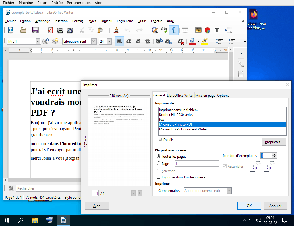Screen dimensions: 294x226
Task: Switch to Mise en page tab
Action: 205,96
